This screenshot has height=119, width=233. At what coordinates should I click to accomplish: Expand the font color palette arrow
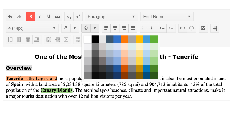[x=75, y=28]
